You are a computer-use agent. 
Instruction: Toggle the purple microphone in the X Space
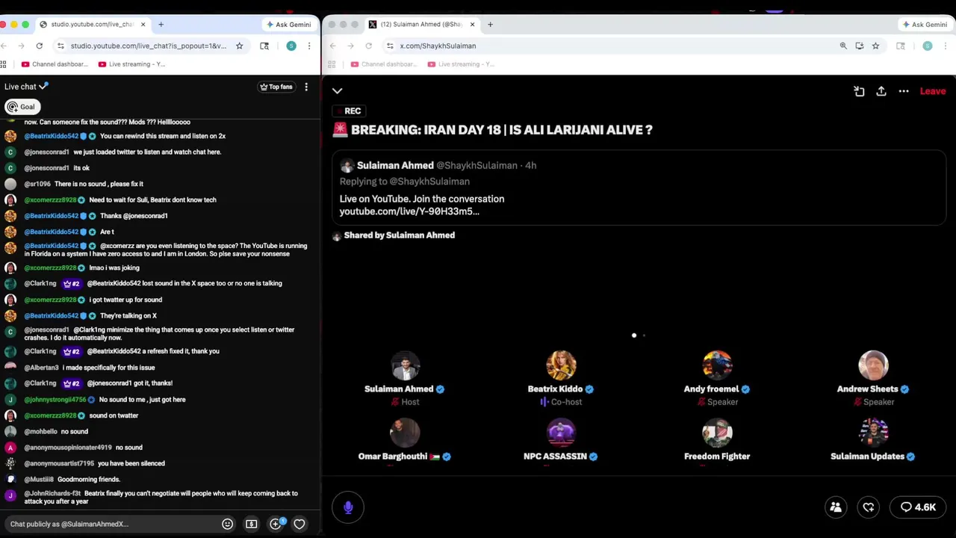point(348,507)
